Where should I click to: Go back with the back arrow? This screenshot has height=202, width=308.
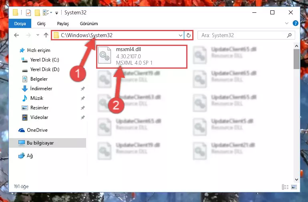coord(16,35)
